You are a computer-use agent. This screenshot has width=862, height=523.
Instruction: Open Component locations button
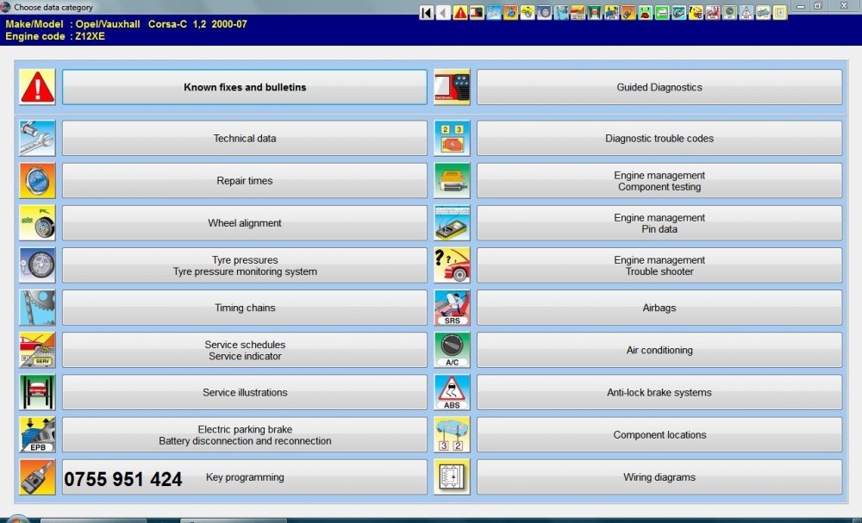tap(659, 435)
